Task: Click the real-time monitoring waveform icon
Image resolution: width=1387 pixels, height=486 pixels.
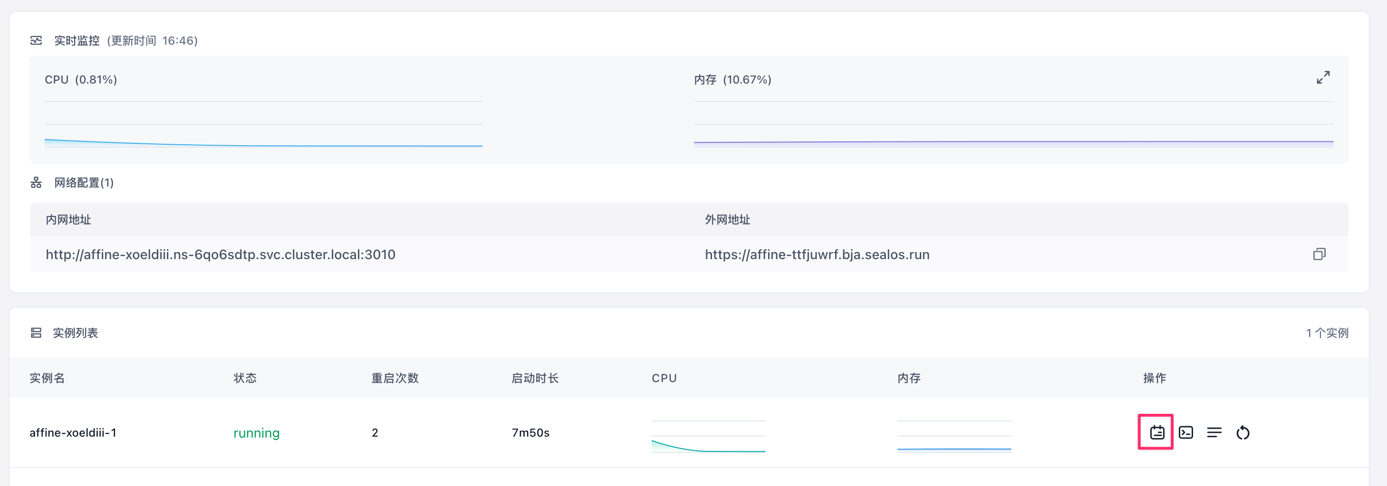Action: tap(36, 40)
